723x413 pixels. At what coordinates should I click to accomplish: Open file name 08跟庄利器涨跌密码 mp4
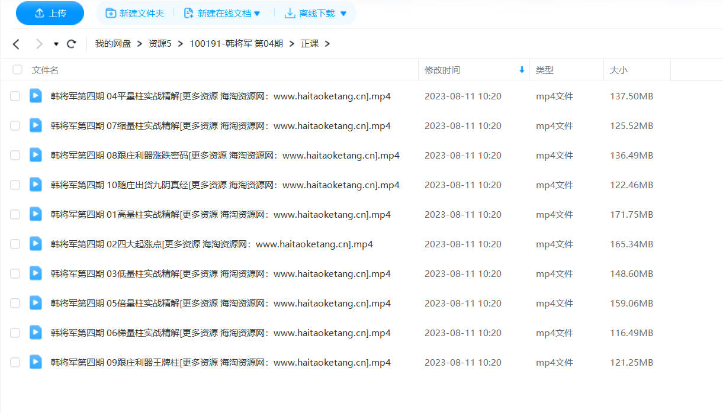(225, 155)
